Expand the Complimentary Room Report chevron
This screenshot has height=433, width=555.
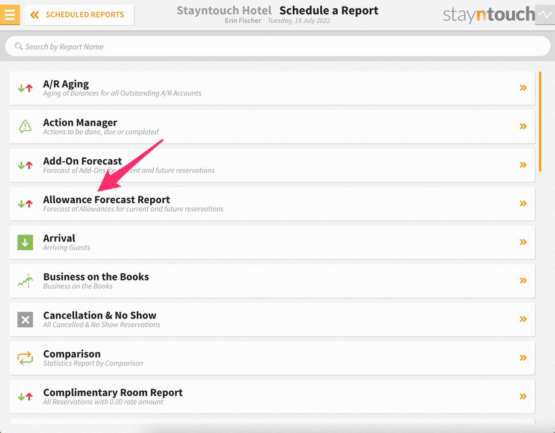coord(523,396)
